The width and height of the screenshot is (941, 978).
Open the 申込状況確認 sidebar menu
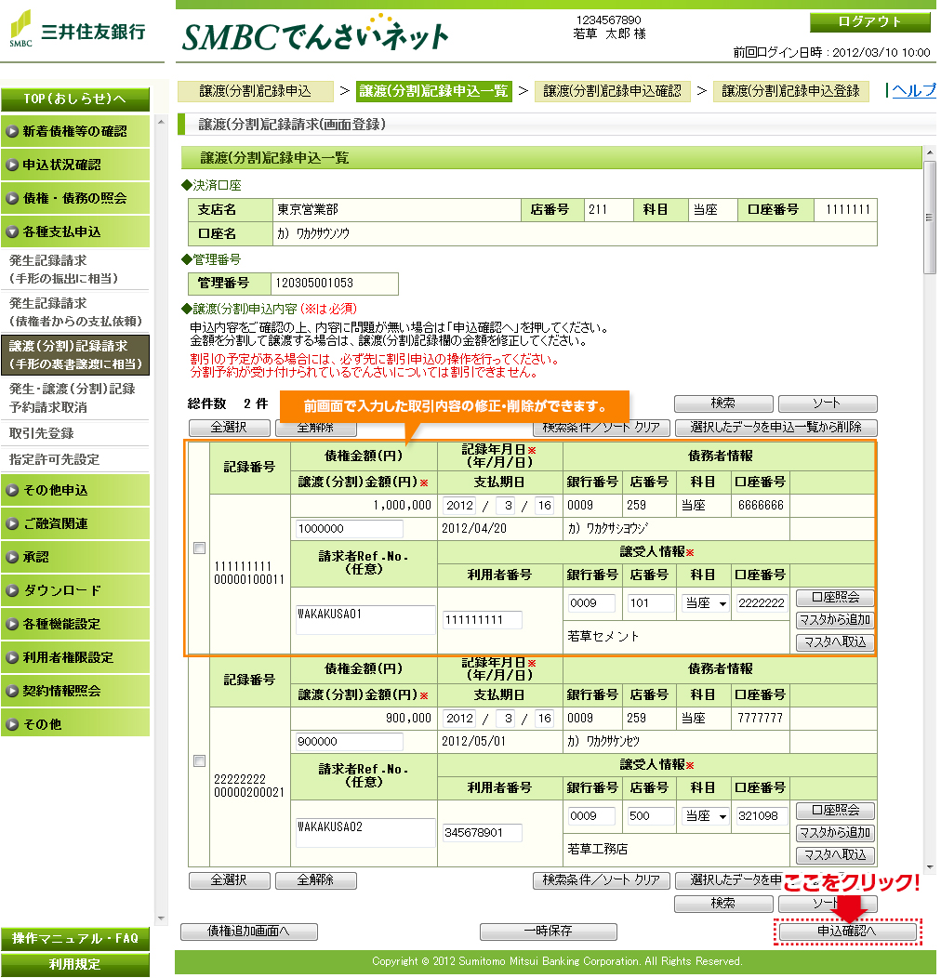75,165
